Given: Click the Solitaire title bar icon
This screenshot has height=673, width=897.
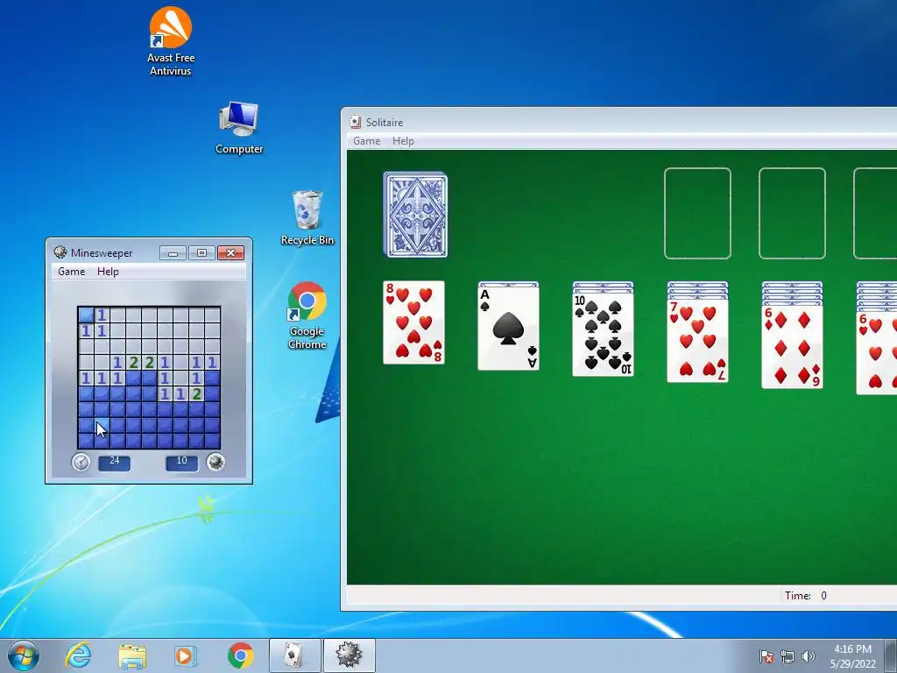Looking at the screenshot, I should click(356, 122).
